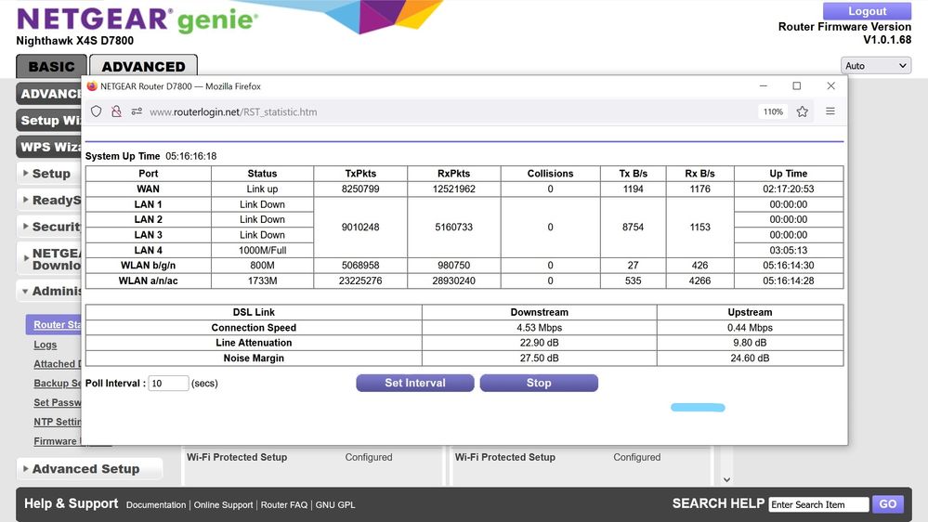Screen dimensions: 928x522
Task: Stop the statistics polling
Action: (x=539, y=383)
